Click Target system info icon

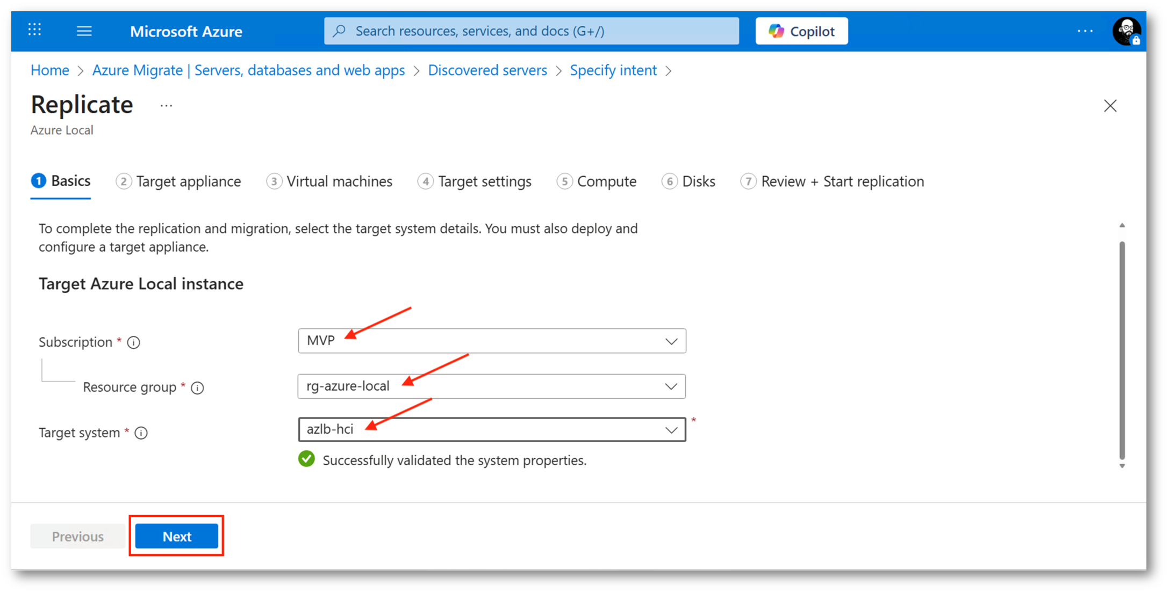pyautogui.click(x=141, y=433)
